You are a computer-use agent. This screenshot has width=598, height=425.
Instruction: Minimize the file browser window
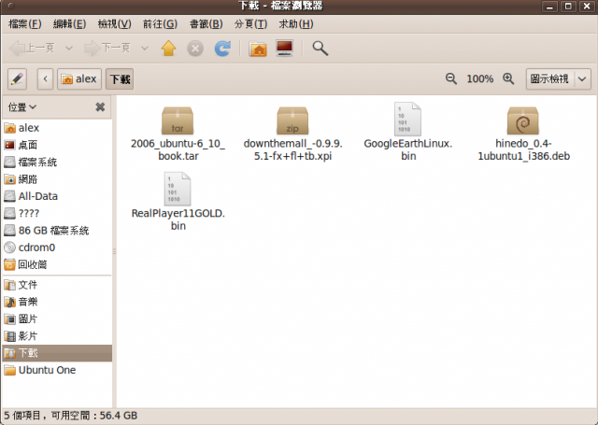pyautogui.click(x=549, y=7)
